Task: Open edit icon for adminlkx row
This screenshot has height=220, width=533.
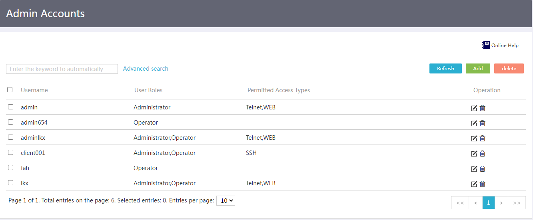Action: click(x=474, y=139)
